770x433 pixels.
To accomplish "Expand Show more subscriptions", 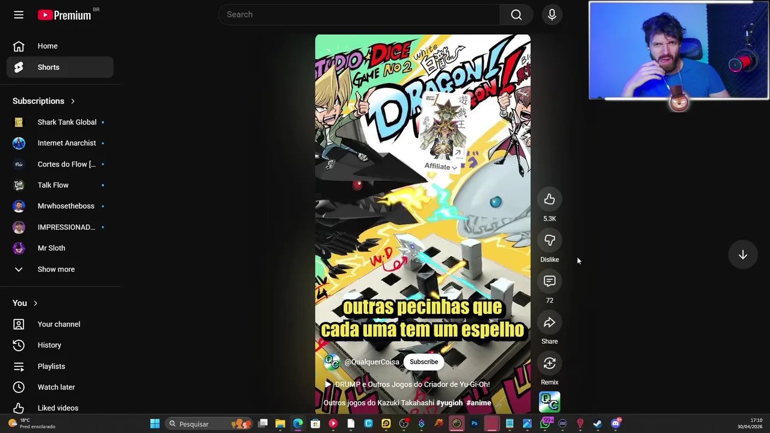I will point(60,269).
